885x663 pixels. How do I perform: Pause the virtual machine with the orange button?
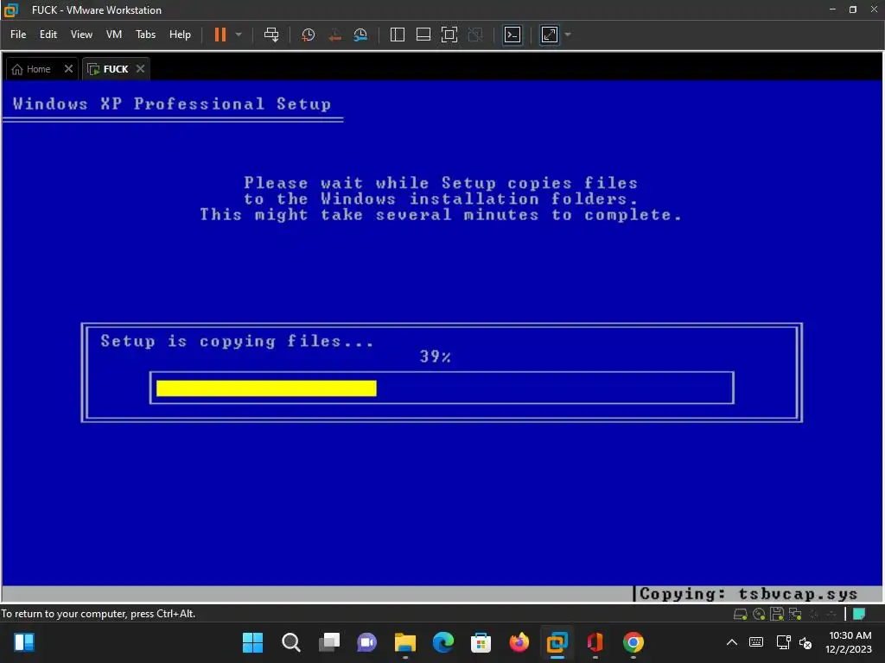(x=220, y=35)
